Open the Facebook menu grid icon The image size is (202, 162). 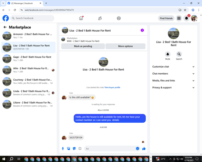click(x=179, y=18)
